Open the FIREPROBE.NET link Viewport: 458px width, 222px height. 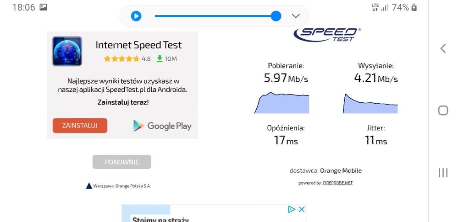pyautogui.click(x=337, y=183)
